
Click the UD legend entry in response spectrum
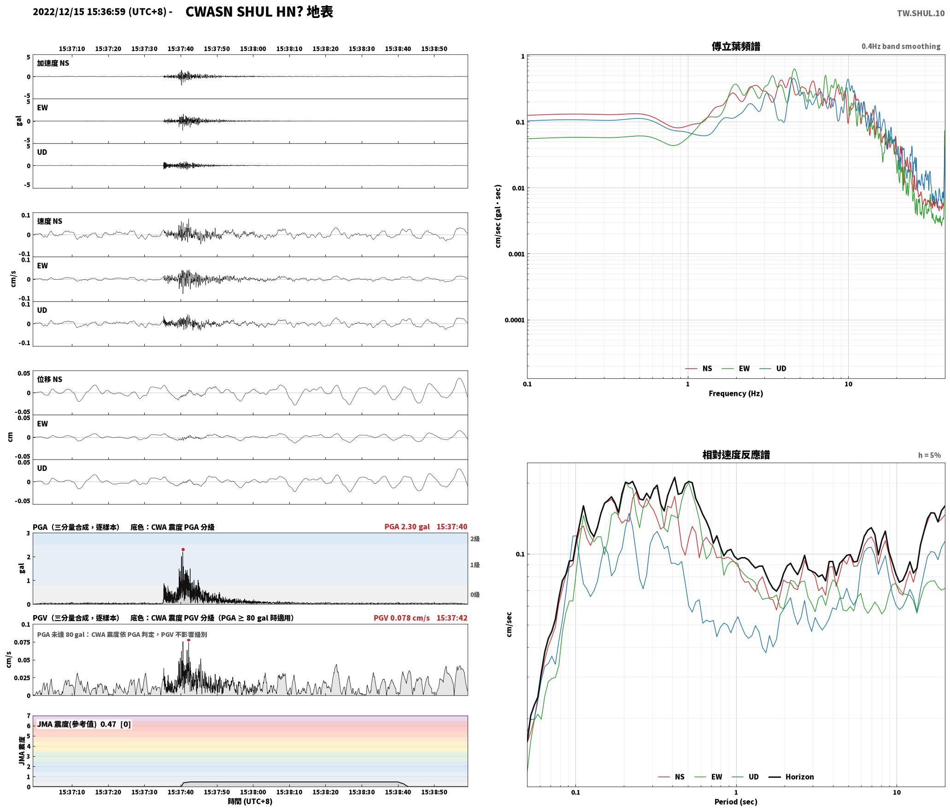point(745,777)
